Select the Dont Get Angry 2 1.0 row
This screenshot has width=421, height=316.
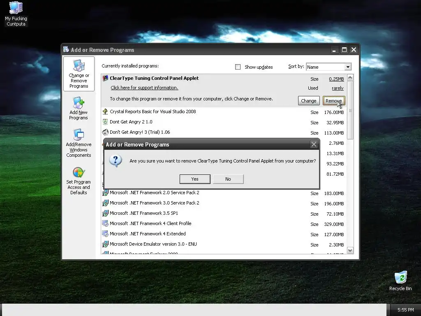[224, 122]
